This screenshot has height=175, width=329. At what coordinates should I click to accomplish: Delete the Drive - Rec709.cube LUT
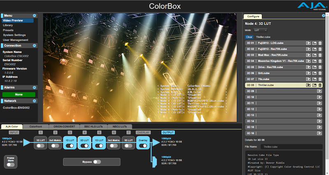coord(320,67)
